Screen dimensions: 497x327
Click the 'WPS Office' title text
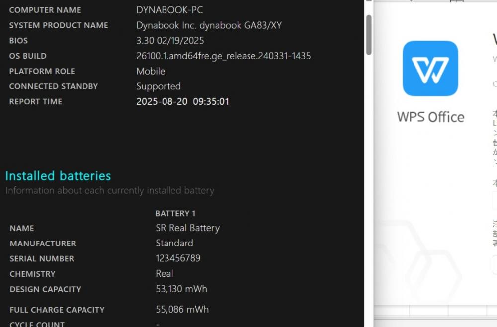tap(430, 117)
